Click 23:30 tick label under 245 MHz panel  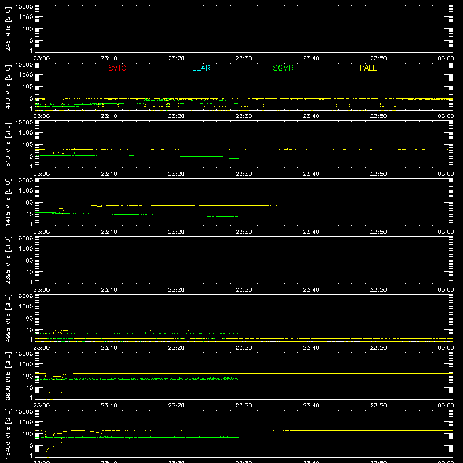tap(244, 58)
